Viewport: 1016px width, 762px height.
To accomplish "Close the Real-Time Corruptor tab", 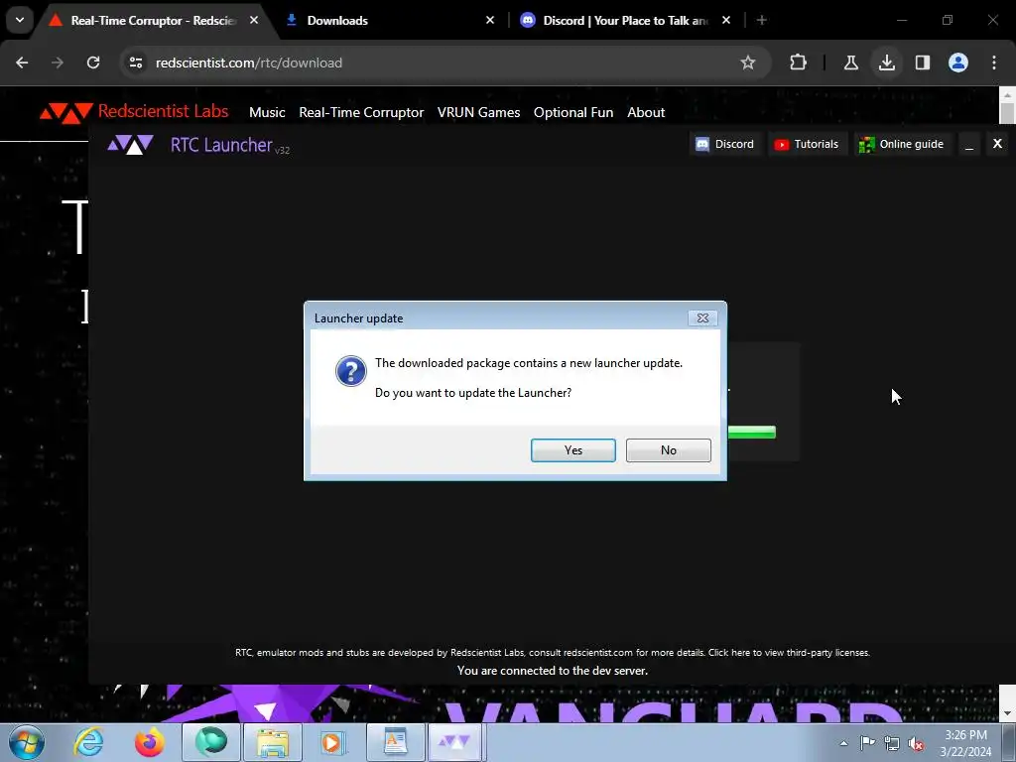I will tap(254, 21).
